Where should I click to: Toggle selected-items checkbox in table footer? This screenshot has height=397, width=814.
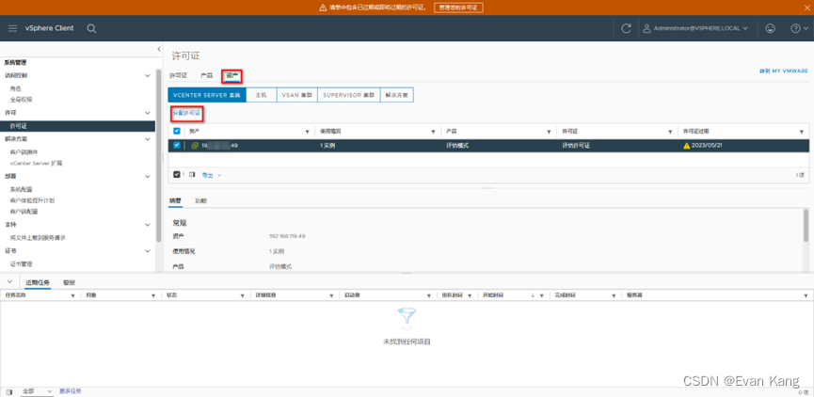(x=177, y=175)
